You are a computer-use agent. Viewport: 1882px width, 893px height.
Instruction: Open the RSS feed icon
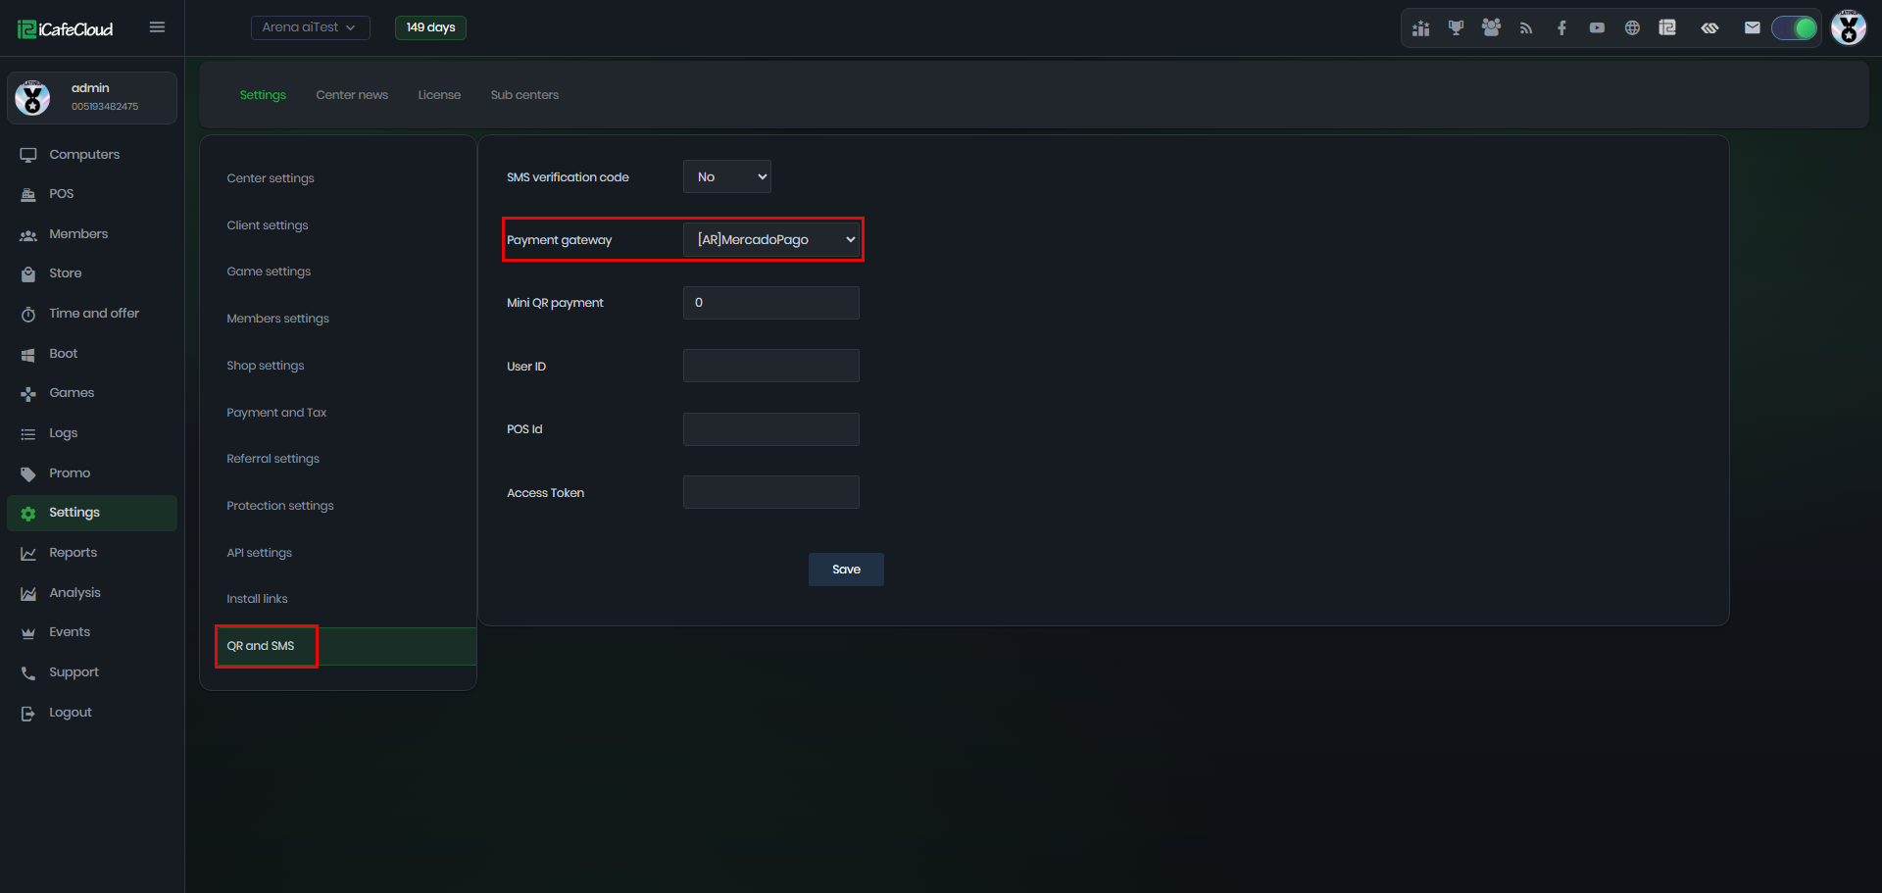pos(1526,28)
